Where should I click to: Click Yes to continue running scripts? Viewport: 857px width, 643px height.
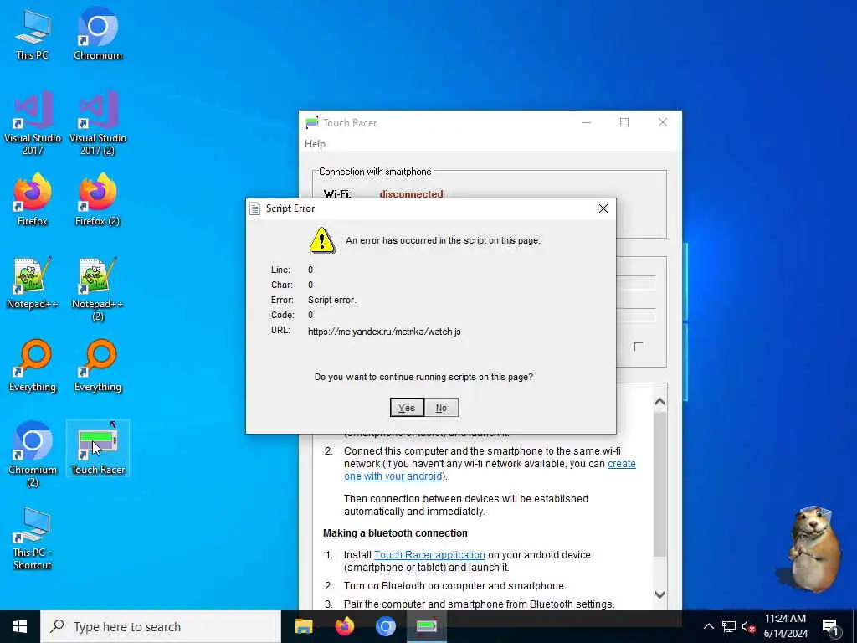tap(407, 408)
